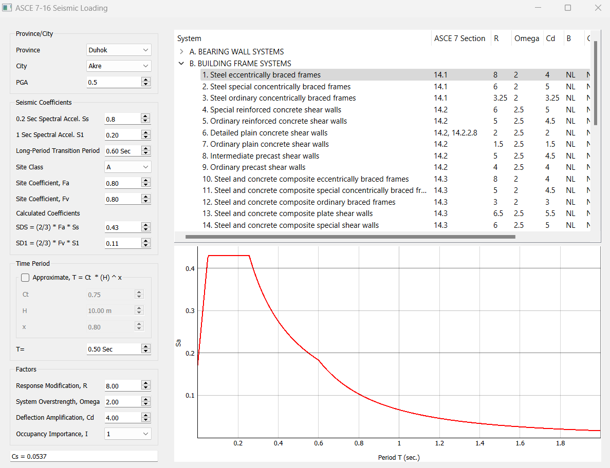
Task: Select composite special shear walls row
Action: tap(395, 225)
